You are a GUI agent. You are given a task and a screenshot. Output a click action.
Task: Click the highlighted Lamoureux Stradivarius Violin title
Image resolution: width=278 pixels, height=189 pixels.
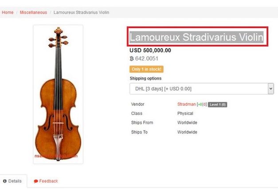click(x=196, y=37)
